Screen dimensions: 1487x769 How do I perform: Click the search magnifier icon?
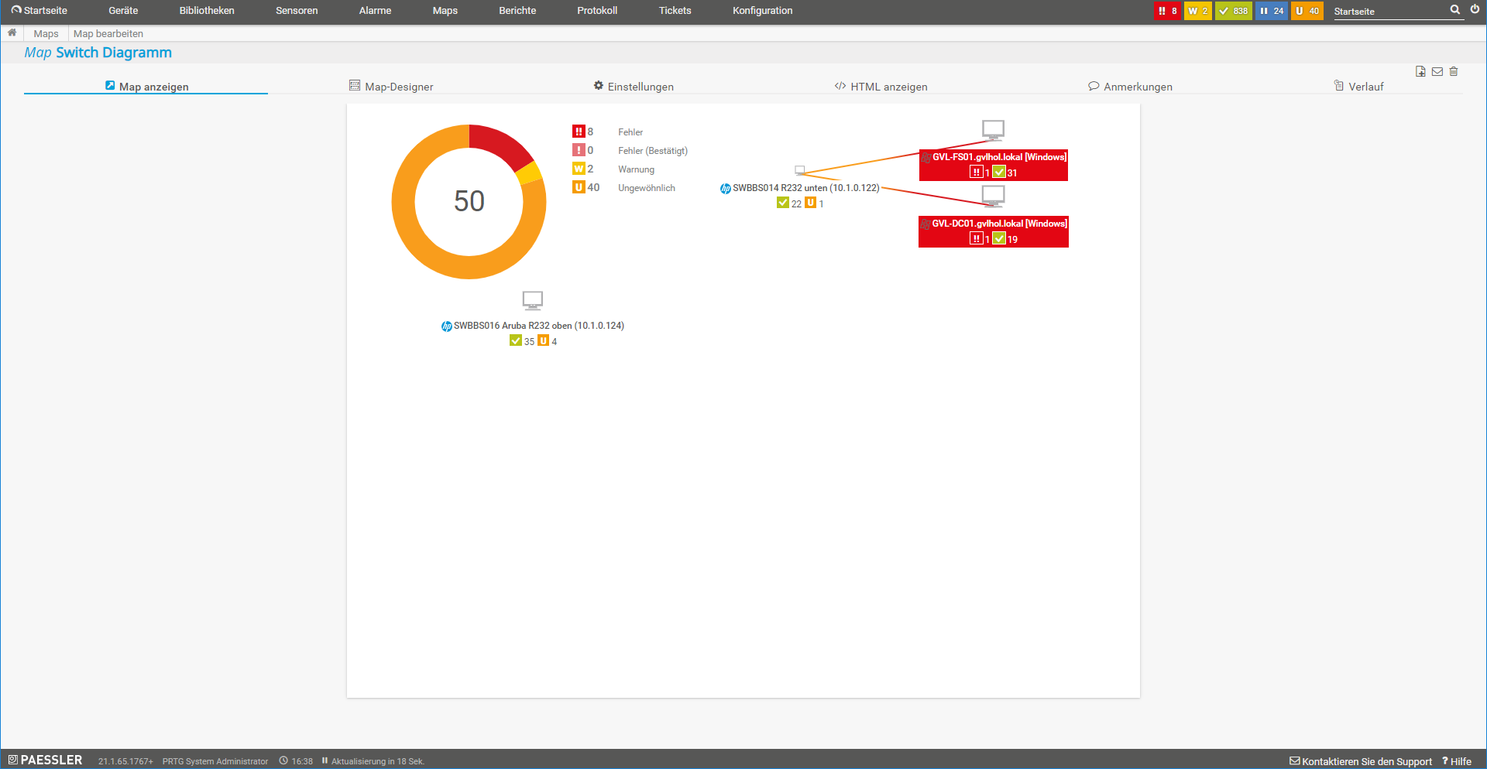(x=1455, y=10)
